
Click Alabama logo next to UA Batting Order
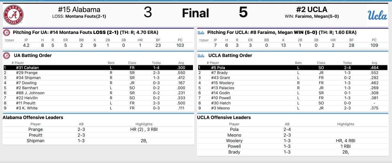pos(7,56)
